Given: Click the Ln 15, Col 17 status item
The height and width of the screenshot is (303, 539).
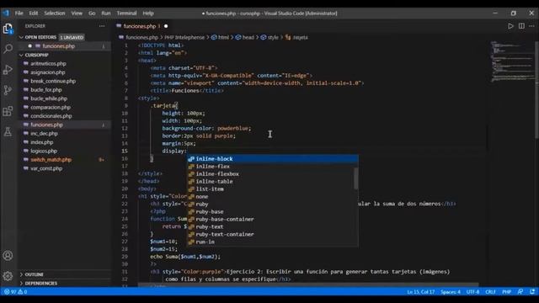Looking at the screenshot, I should click(421, 292).
